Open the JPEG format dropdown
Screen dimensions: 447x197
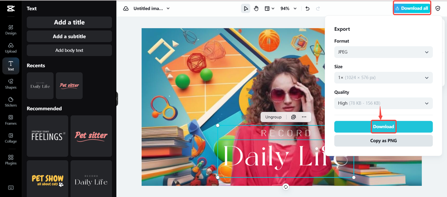(383, 52)
